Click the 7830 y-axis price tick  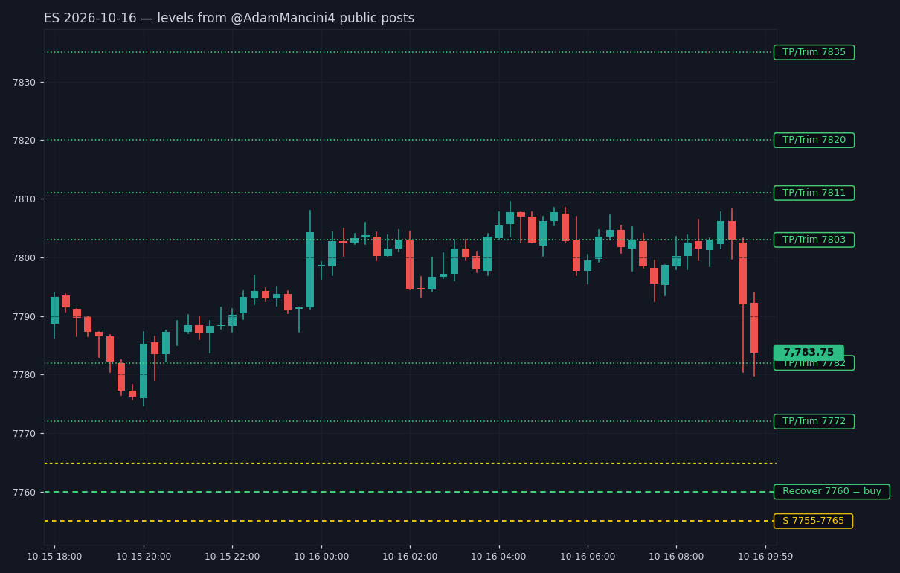pos(25,82)
